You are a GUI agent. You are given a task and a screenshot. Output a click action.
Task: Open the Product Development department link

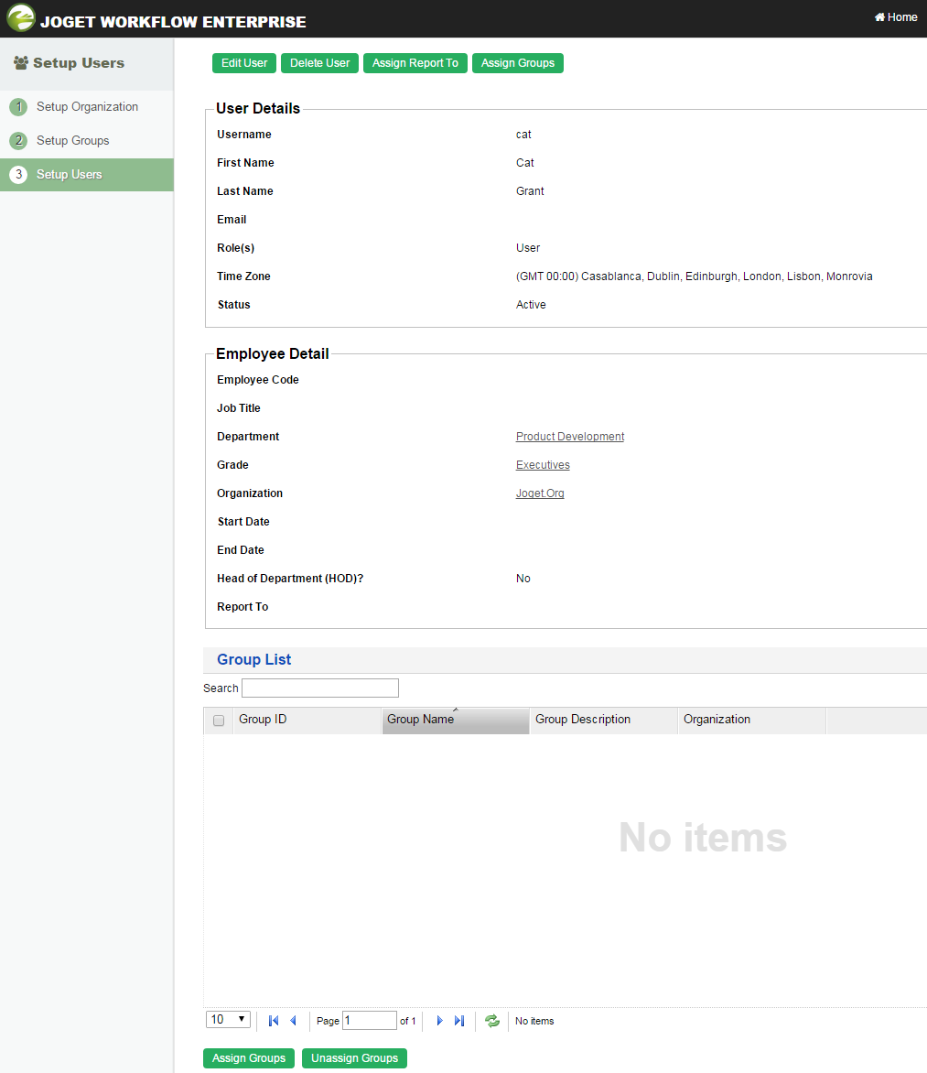tap(570, 437)
